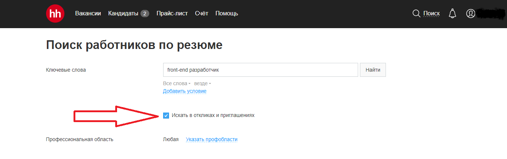Click the 'Искать в откликах и приглашениях' label
This screenshot has height=159, width=507.
(x=213, y=116)
